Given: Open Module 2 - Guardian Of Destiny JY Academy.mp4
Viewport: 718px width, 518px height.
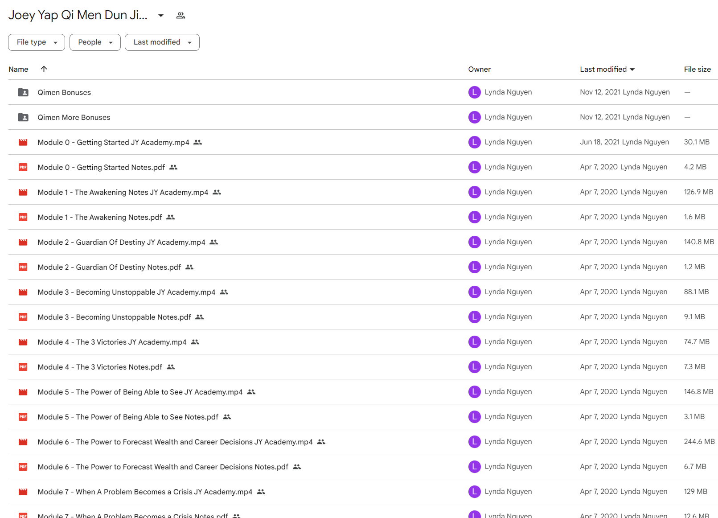Looking at the screenshot, I should 121,242.
